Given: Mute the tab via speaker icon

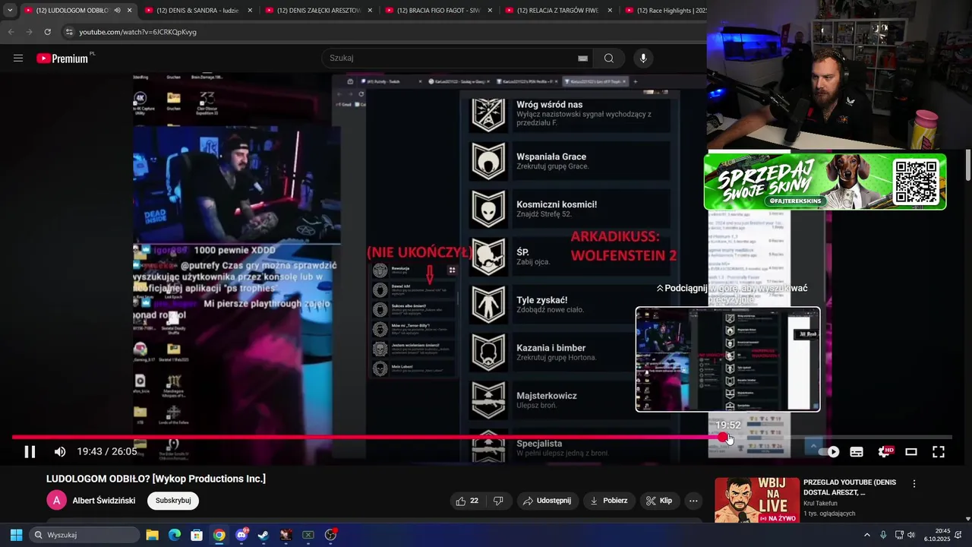Looking at the screenshot, I should pyautogui.click(x=117, y=11).
